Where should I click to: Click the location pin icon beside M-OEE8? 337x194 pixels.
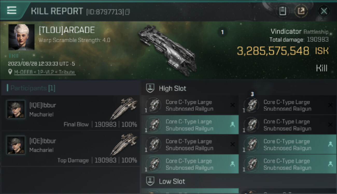pos(10,72)
